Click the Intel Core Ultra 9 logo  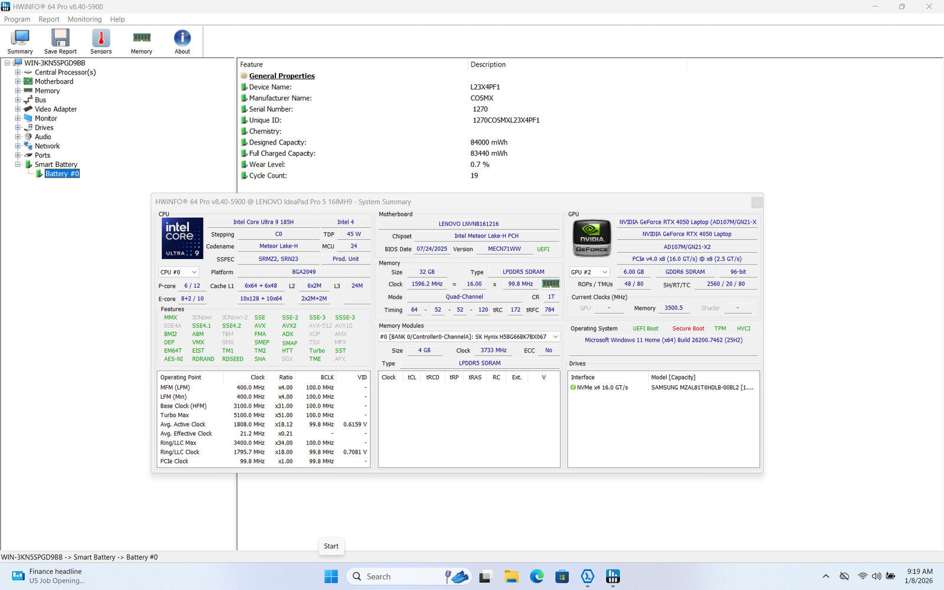coord(182,238)
